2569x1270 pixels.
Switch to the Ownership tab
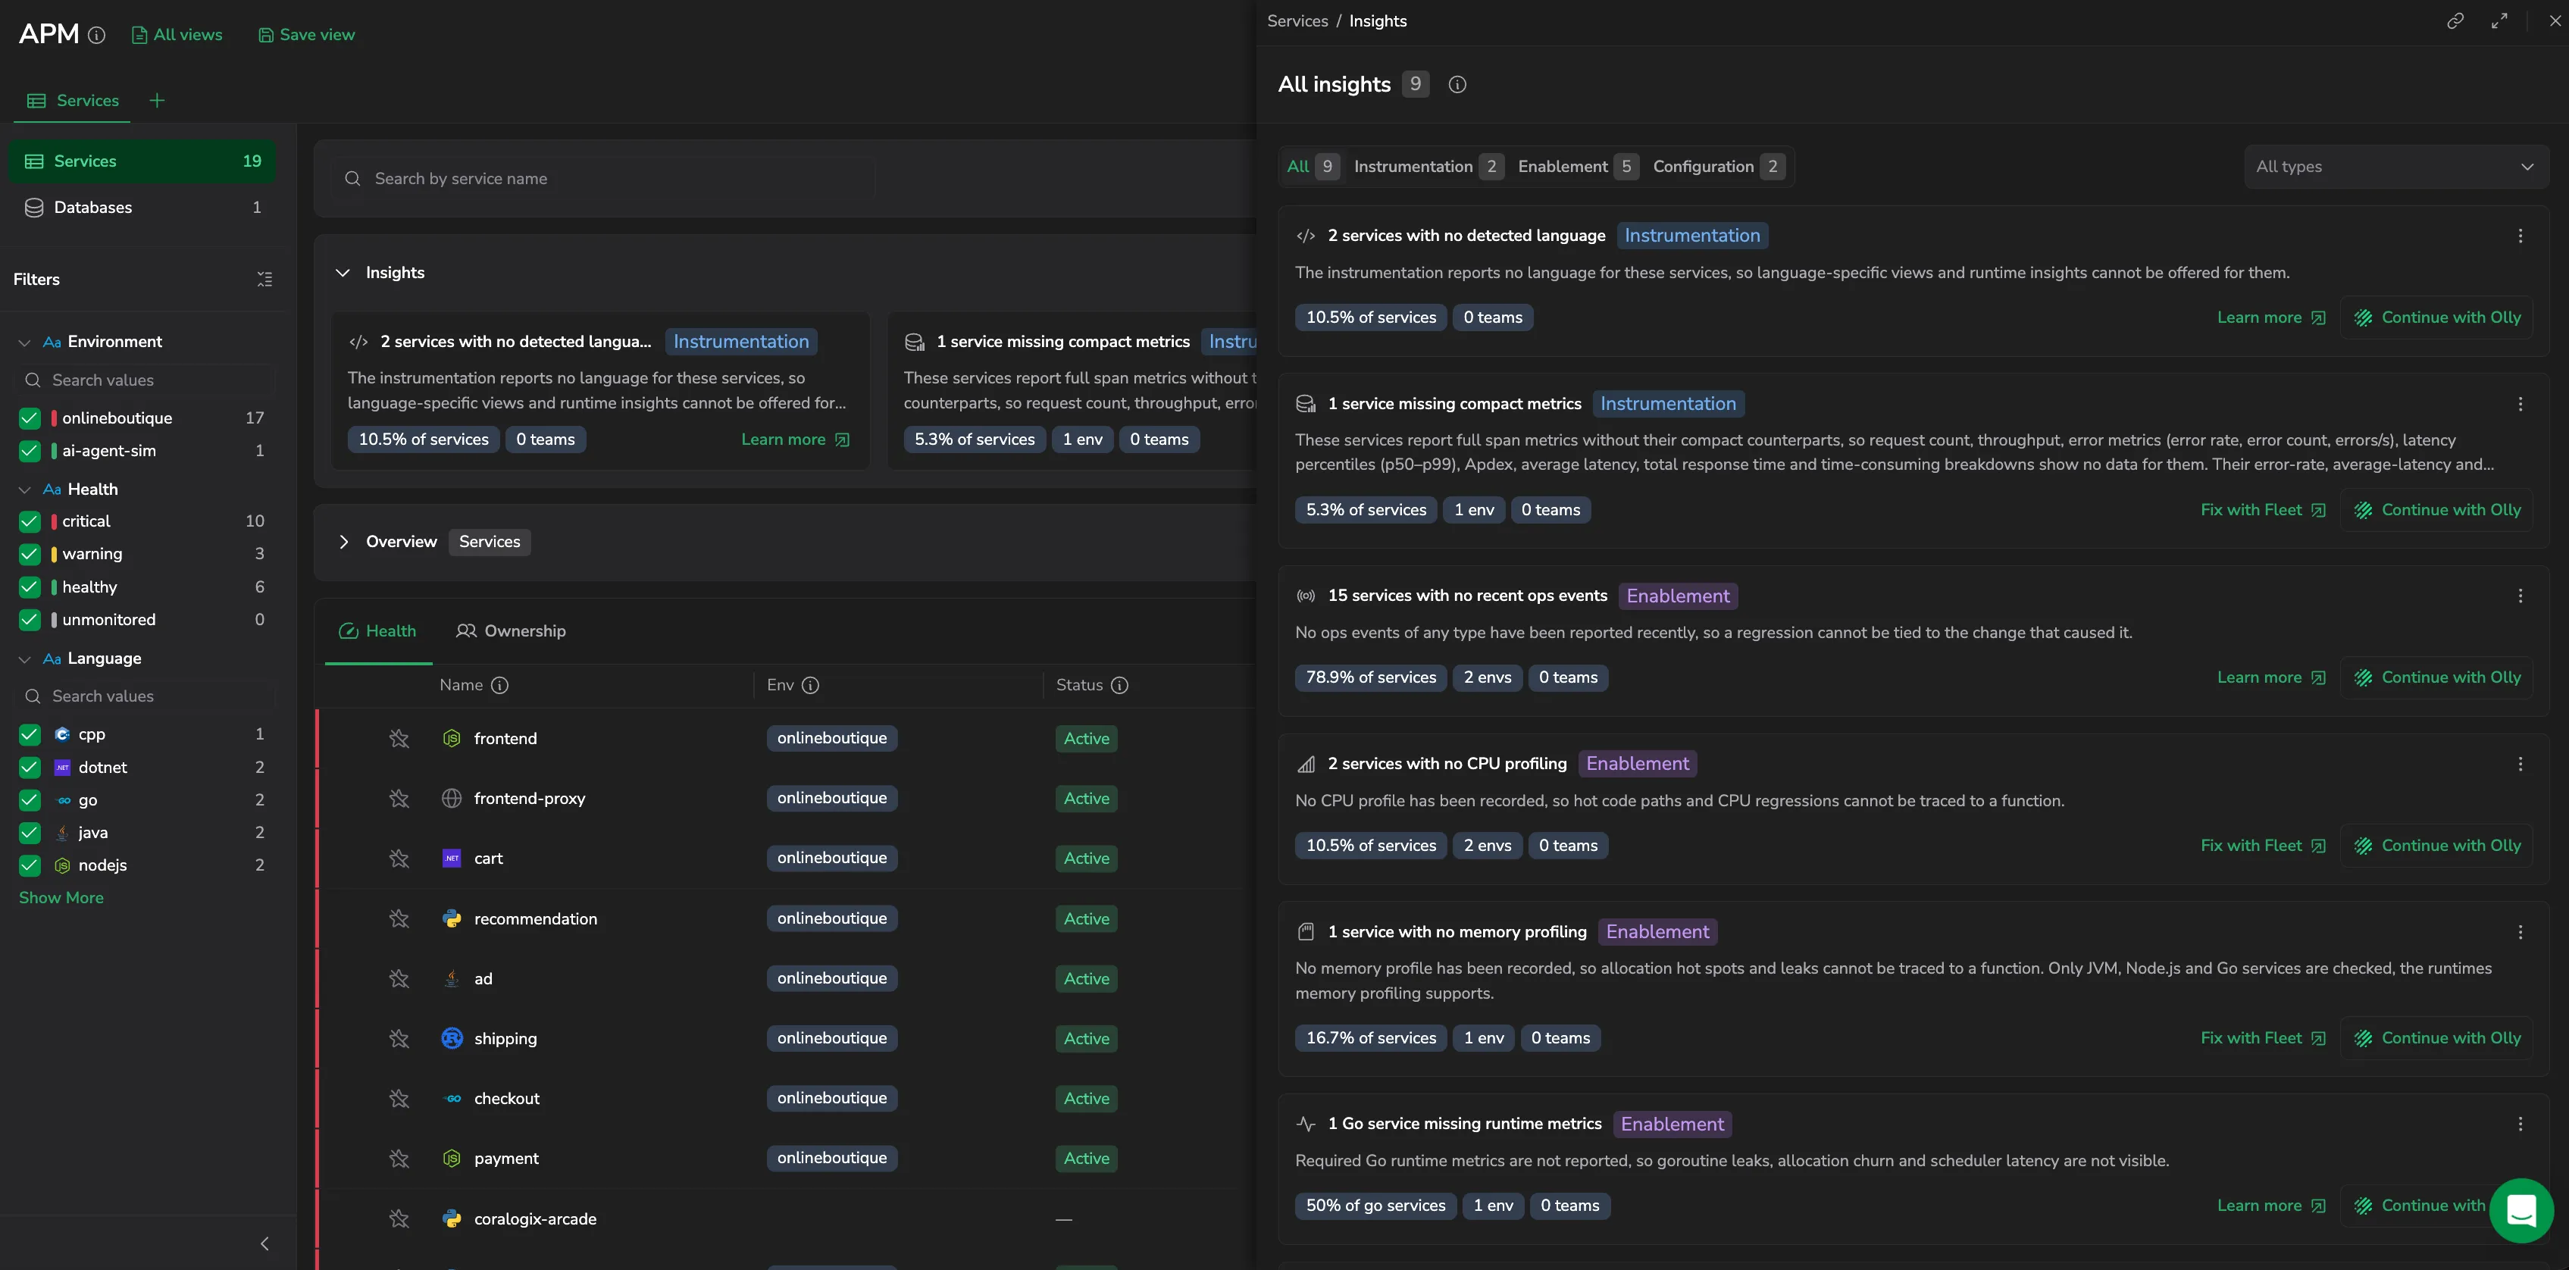pos(511,631)
